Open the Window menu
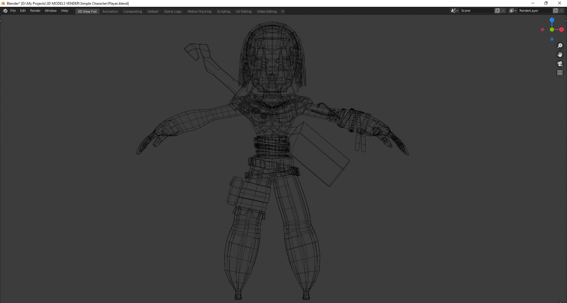The image size is (567, 303). tap(51, 11)
